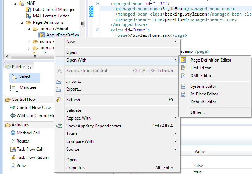Pick the Wildcard Control Flow item
The width and height of the screenshot is (252, 174).
32,115
